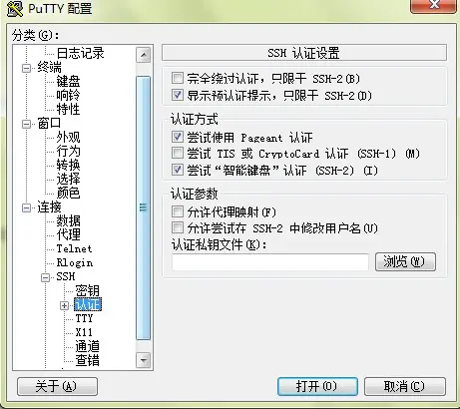The image size is (460, 409).
Task: Select Rlogin in category tree
Action: 75,262
